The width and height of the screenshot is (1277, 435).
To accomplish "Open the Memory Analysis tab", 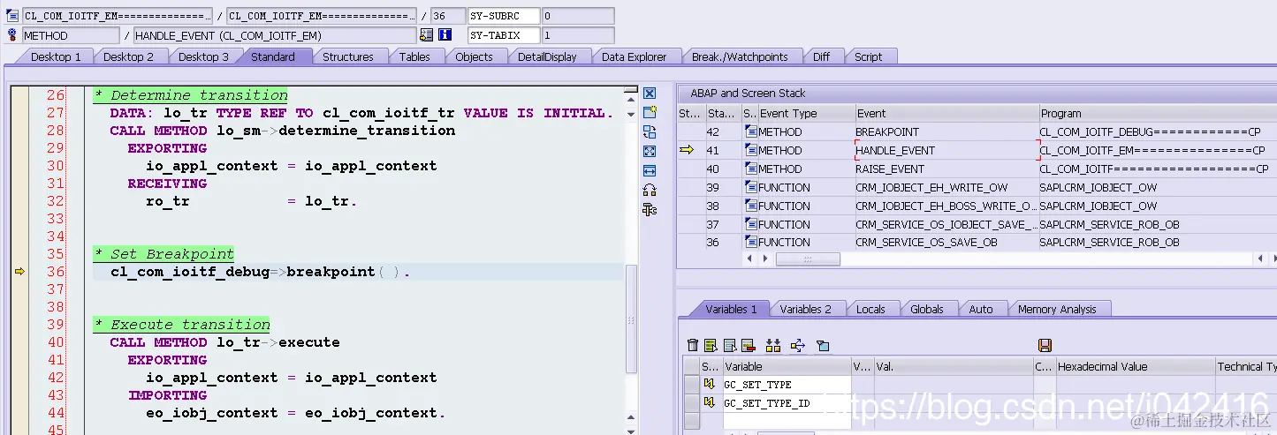I will point(1057,309).
